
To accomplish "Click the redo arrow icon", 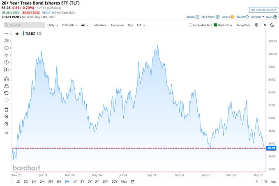I will coord(7,100).
